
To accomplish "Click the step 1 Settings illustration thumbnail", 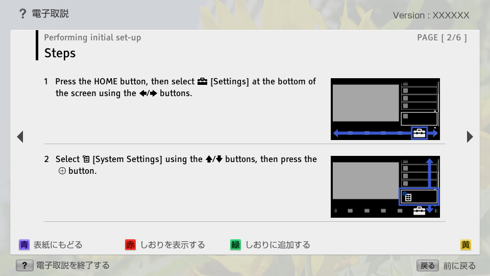I will tap(385, 109).
